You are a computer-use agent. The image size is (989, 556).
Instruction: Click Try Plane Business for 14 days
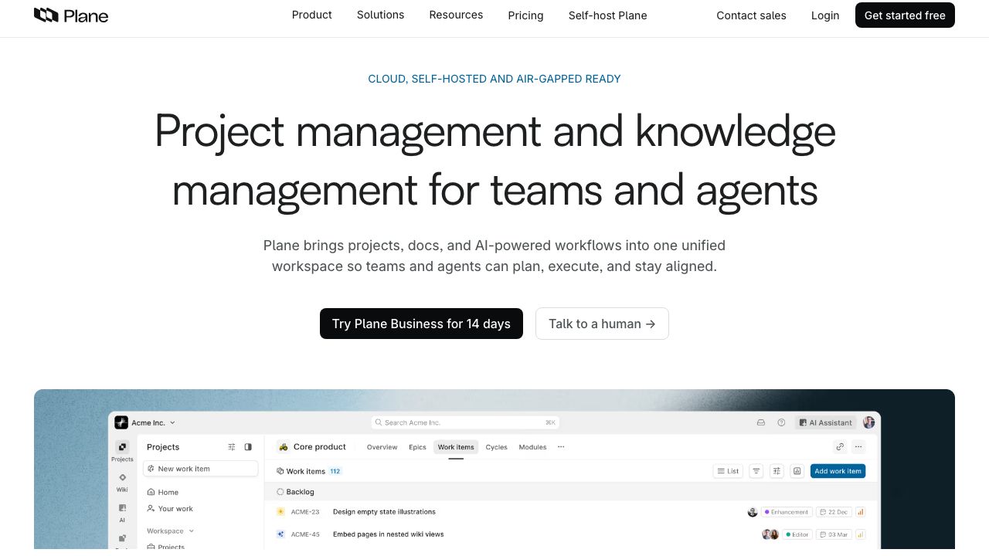[x=421, y=324]
